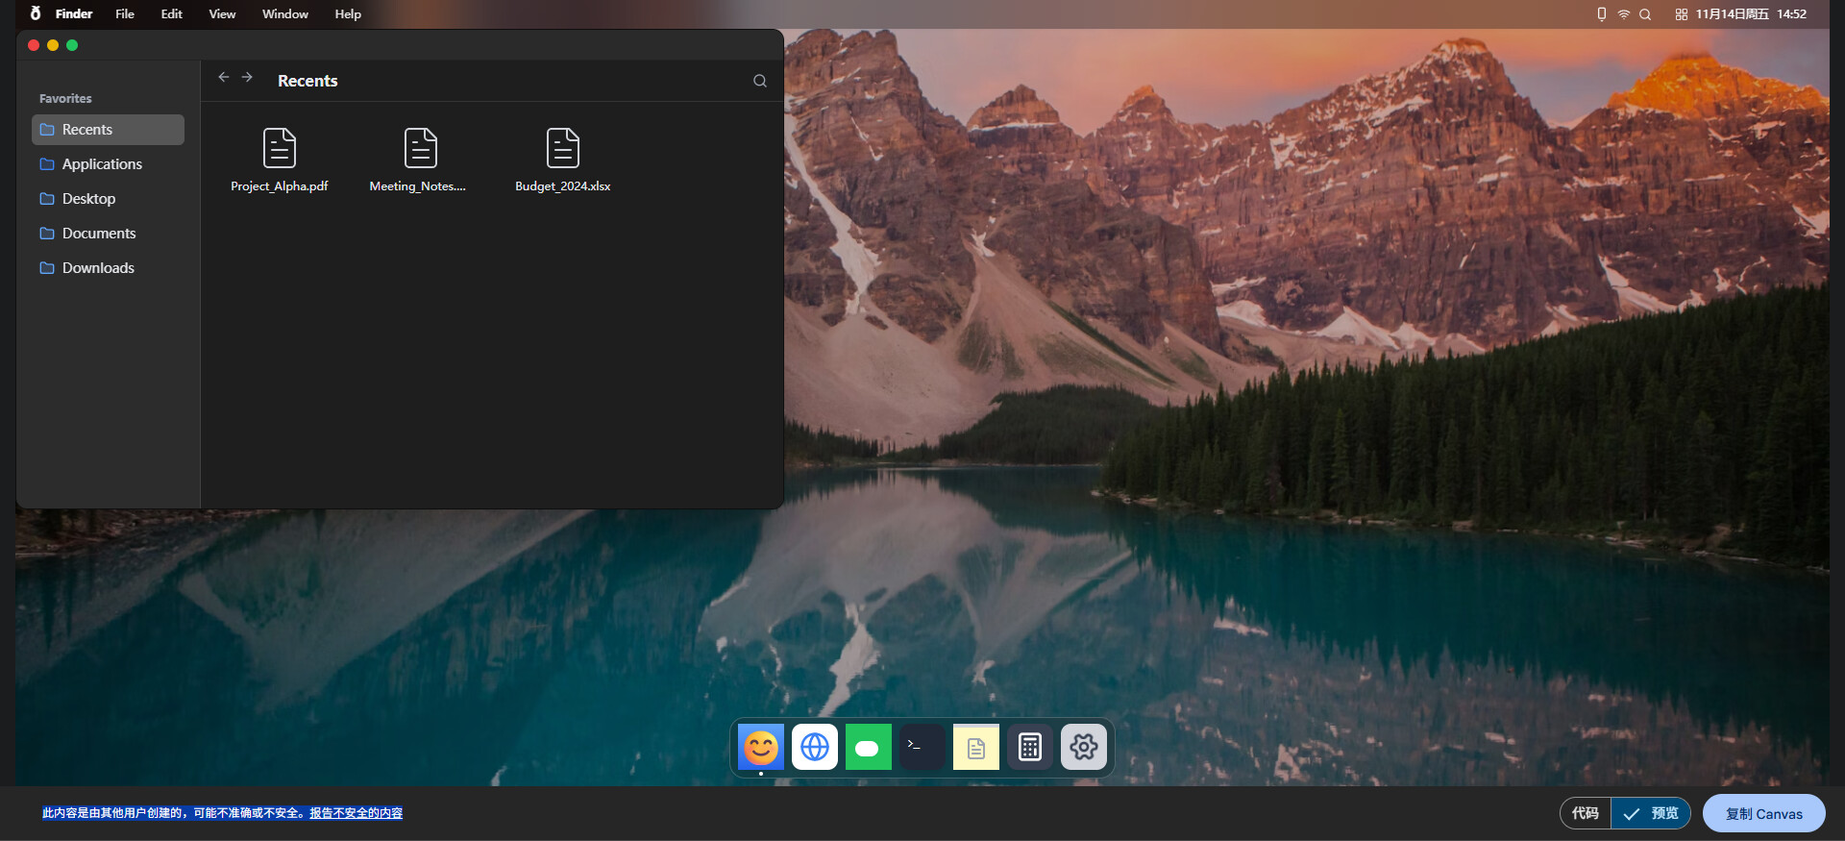1845x841 pixels.
Task: Click the search magnifier in Finder window
Action: [x=760, y=81]
